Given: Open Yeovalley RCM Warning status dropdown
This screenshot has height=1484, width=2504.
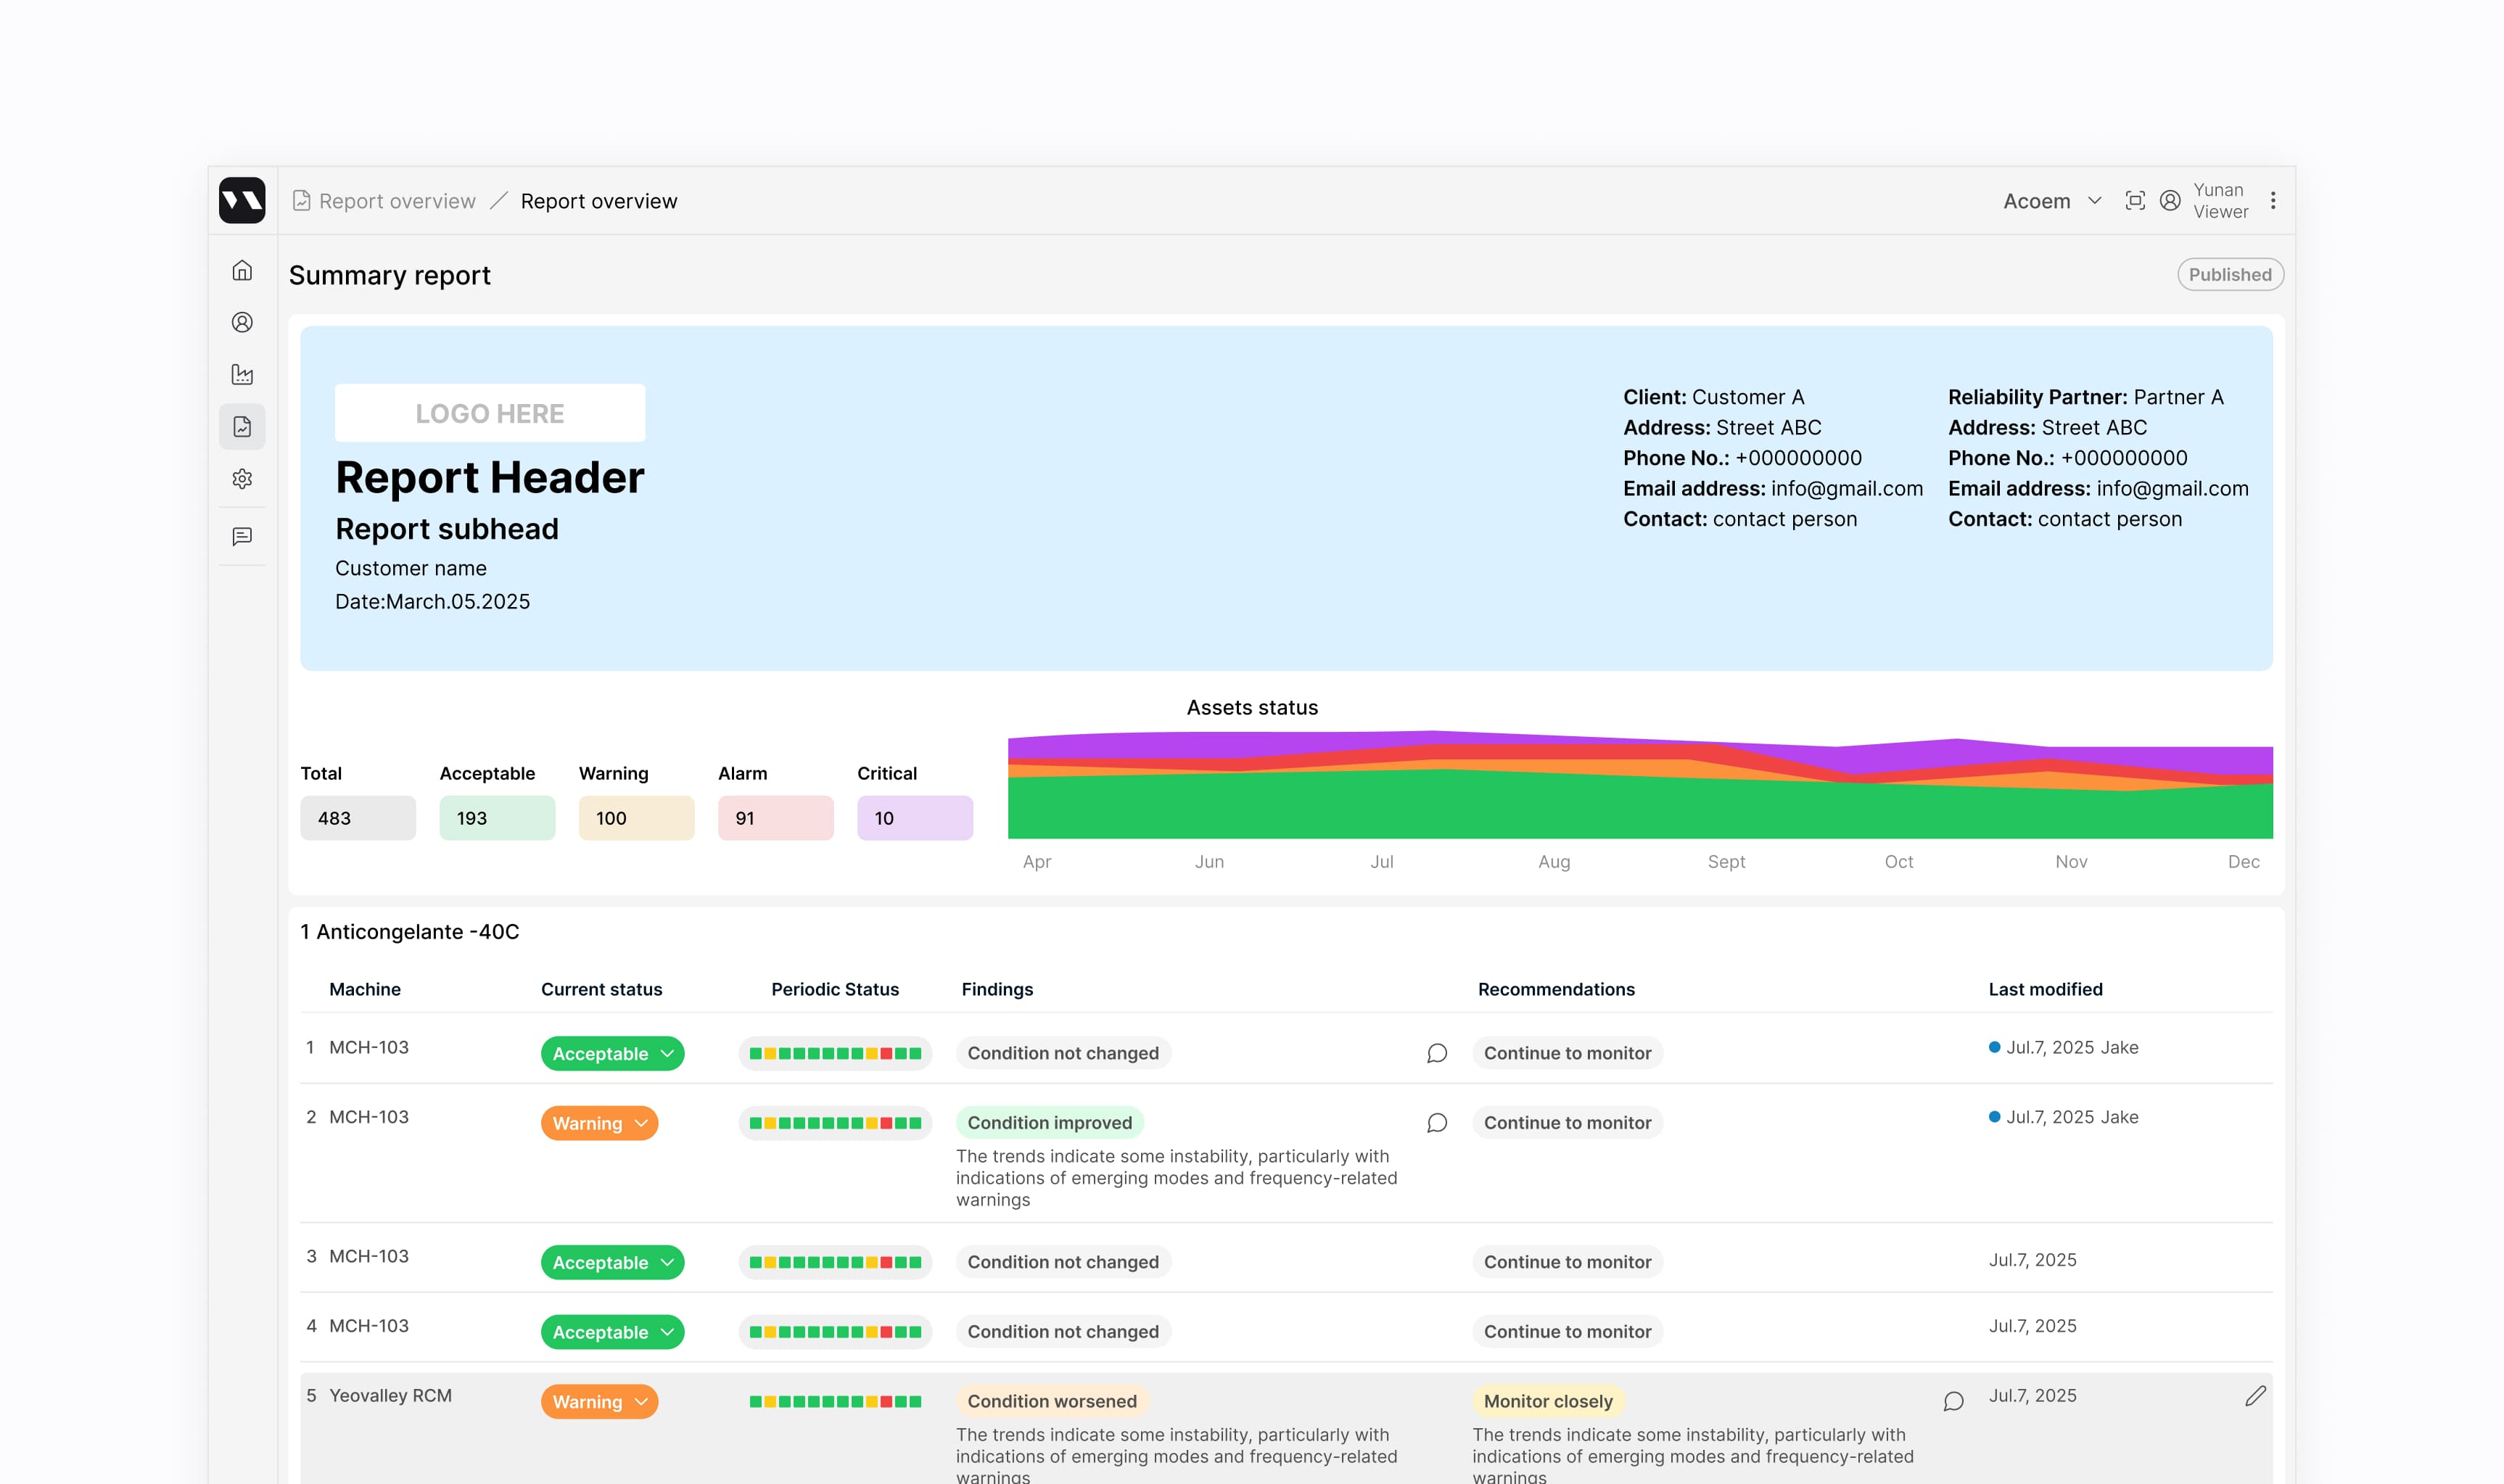Looking at the screenshot, I should pos(599,1402).
